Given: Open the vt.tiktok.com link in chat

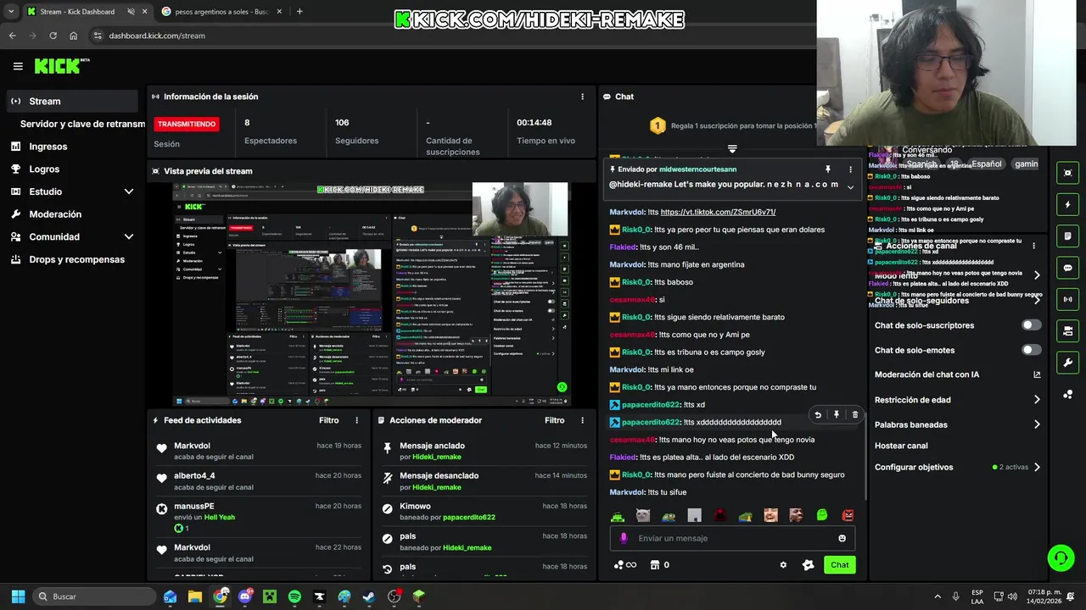Looking at the screenshot, I should 718,212.
